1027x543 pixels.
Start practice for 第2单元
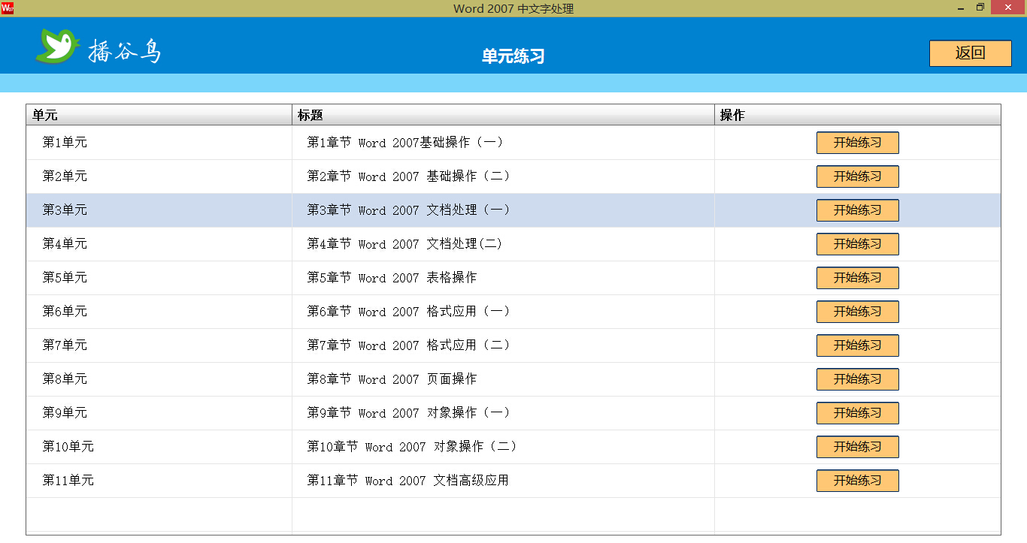(x=857, y=176)
